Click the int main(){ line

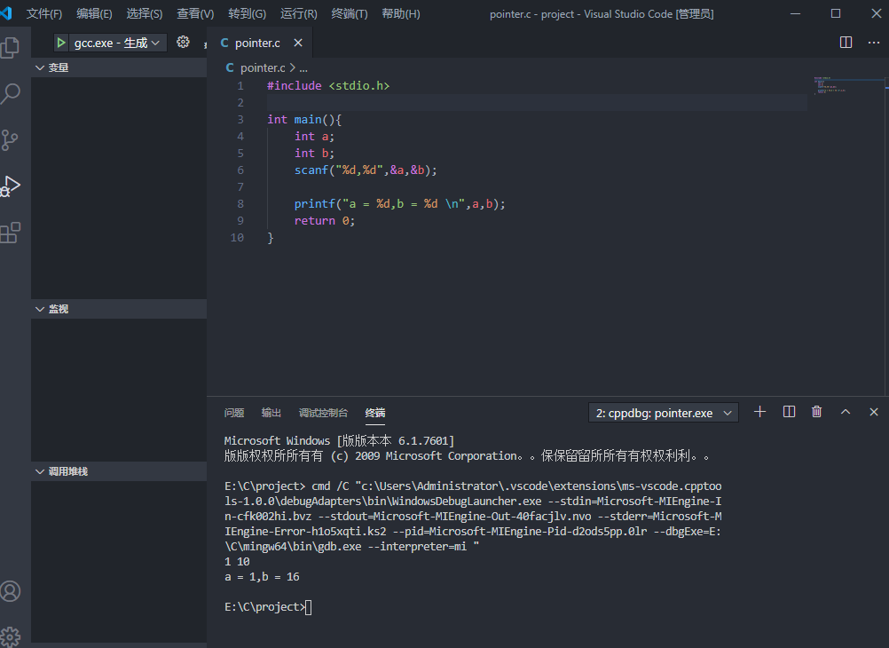click(304, 120)
